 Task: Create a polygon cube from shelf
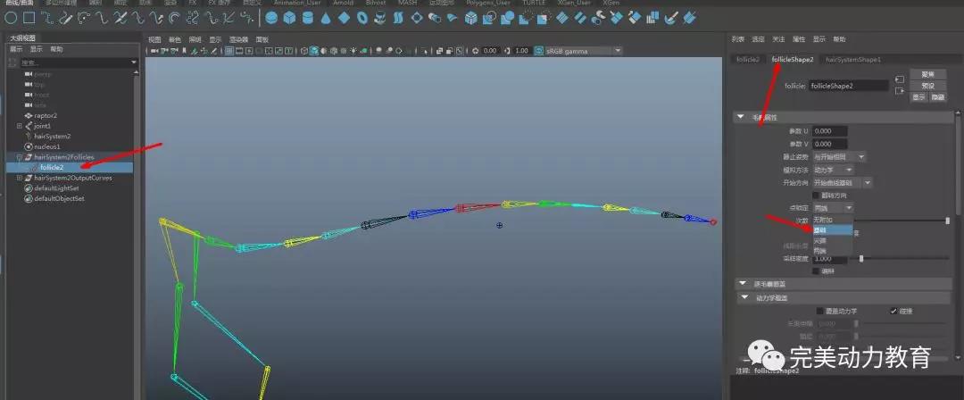(x=289, y=17)
